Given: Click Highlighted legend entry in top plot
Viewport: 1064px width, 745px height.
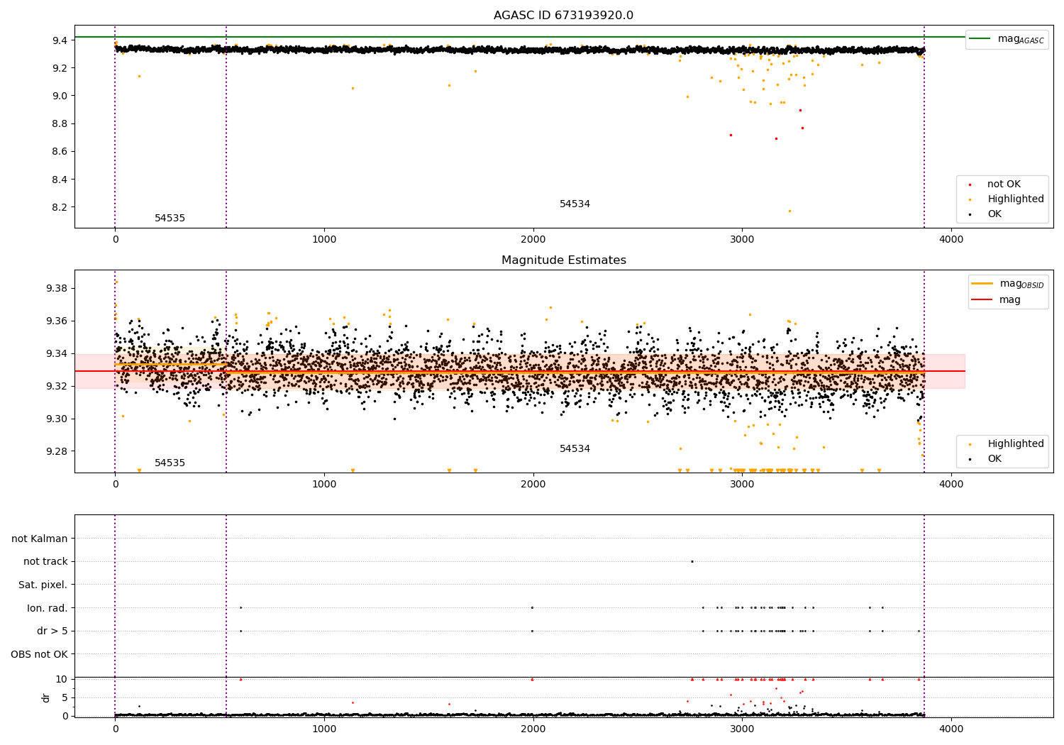Looking at the screenshot, I should coord(1016,199).
